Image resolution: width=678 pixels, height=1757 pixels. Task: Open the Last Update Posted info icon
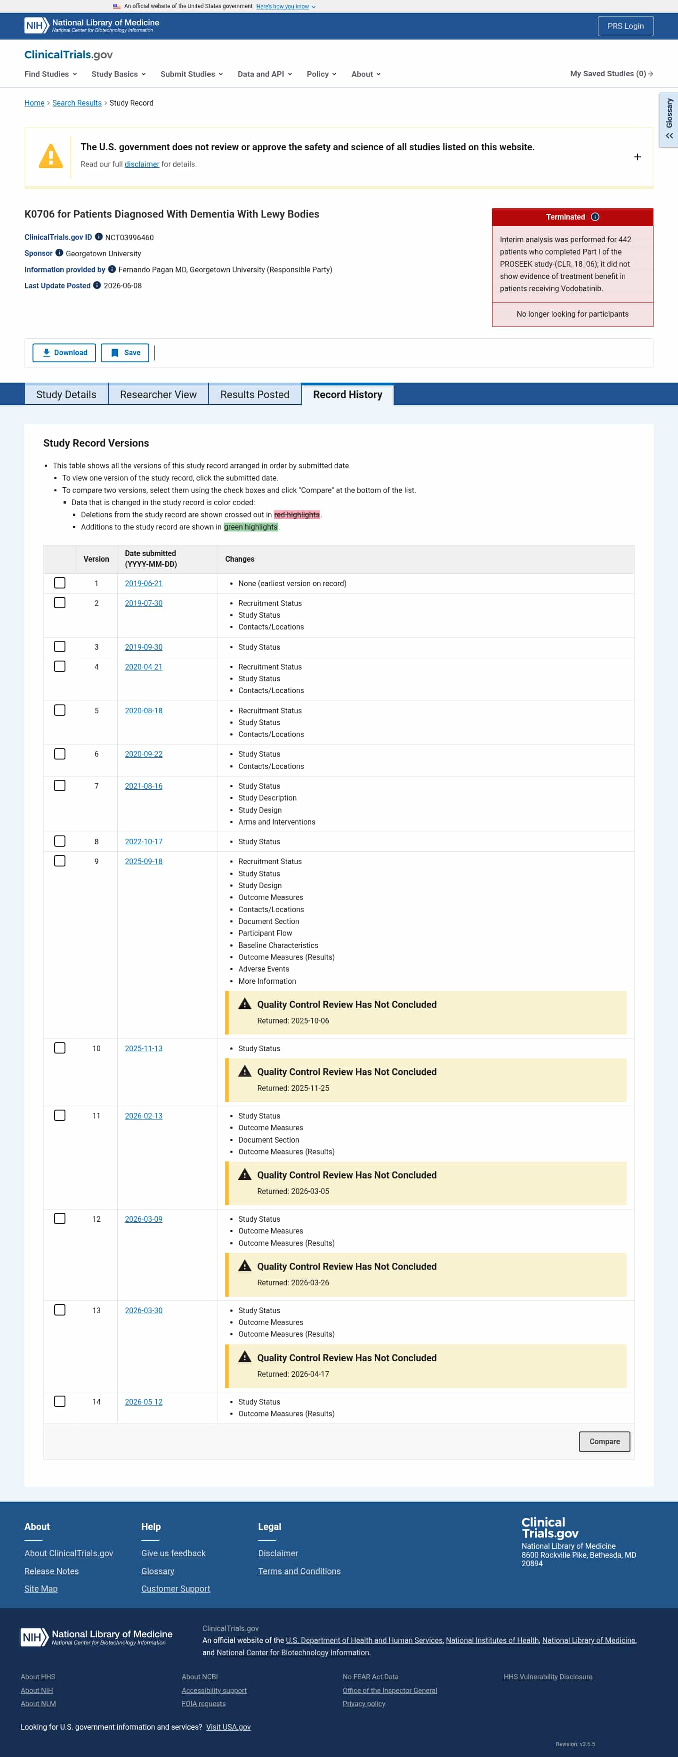[97, 285]
